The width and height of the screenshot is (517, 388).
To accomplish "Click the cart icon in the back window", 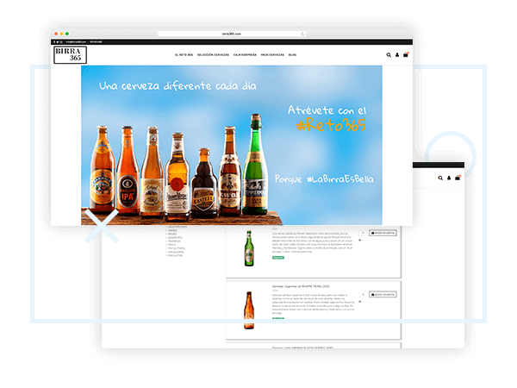I will coord(458,178).
